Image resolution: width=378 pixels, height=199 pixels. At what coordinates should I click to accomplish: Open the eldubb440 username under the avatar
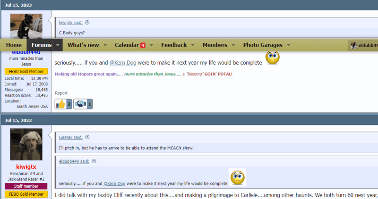tap(26, 53)
